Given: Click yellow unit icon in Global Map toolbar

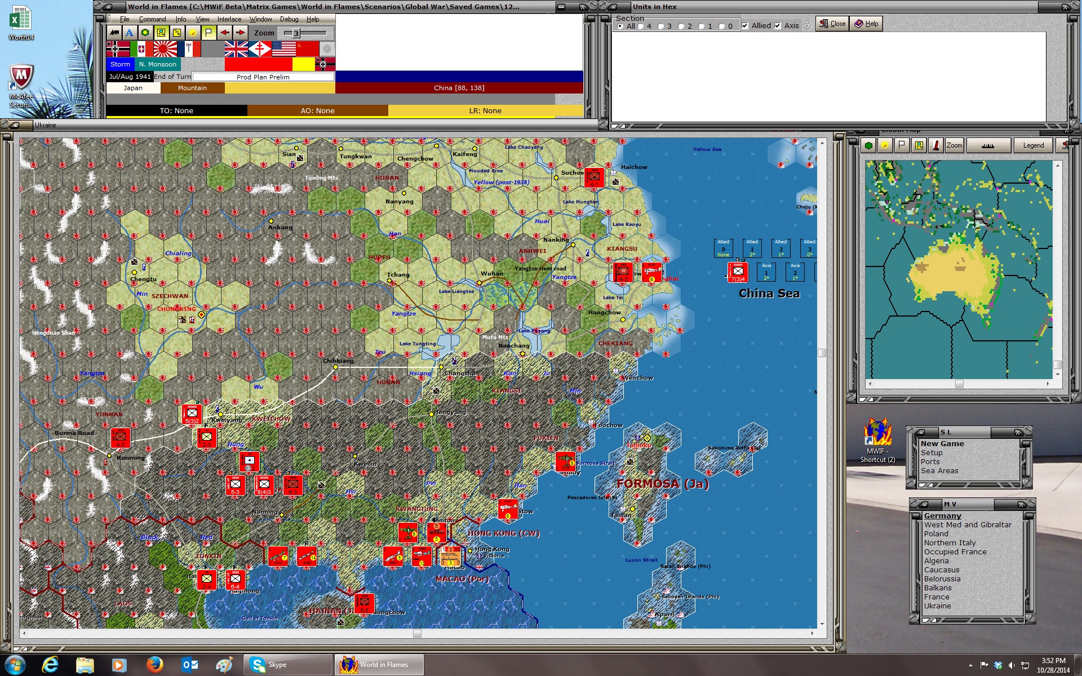Looking at the screenshot, I should [919, 145].
